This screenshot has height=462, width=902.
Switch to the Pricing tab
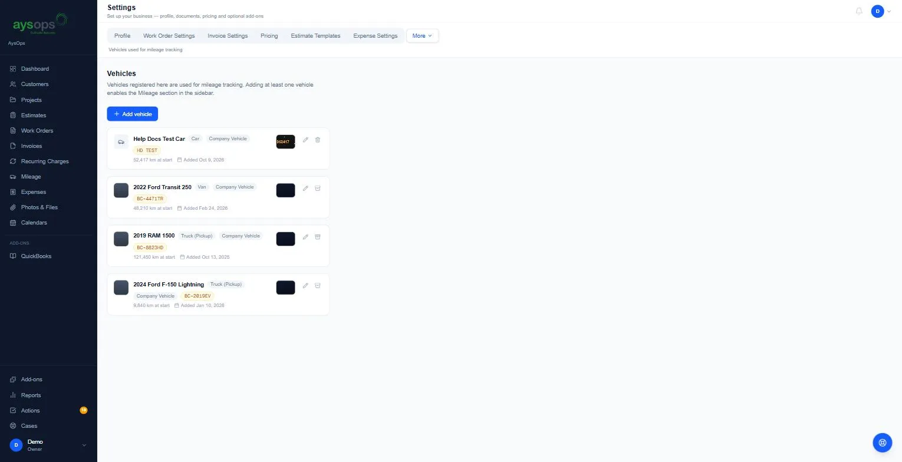[x=269, y=36]
